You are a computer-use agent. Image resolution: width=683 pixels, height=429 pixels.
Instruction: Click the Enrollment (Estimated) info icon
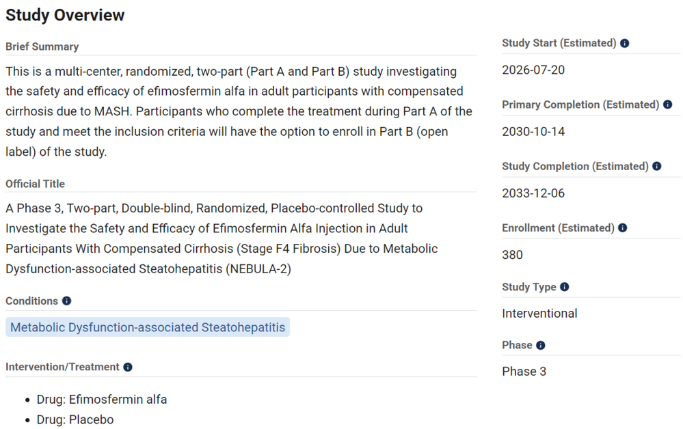[x=622, y=228]
